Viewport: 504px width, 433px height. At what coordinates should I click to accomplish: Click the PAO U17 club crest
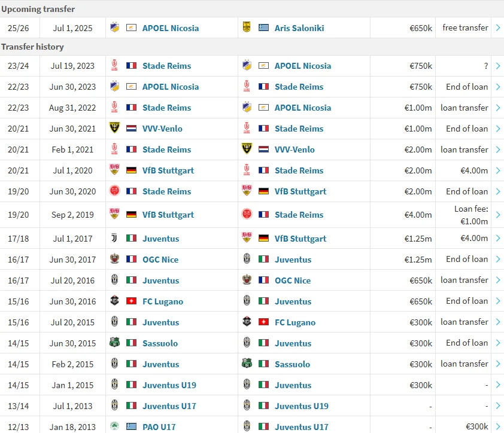click(x=114, y=426)
